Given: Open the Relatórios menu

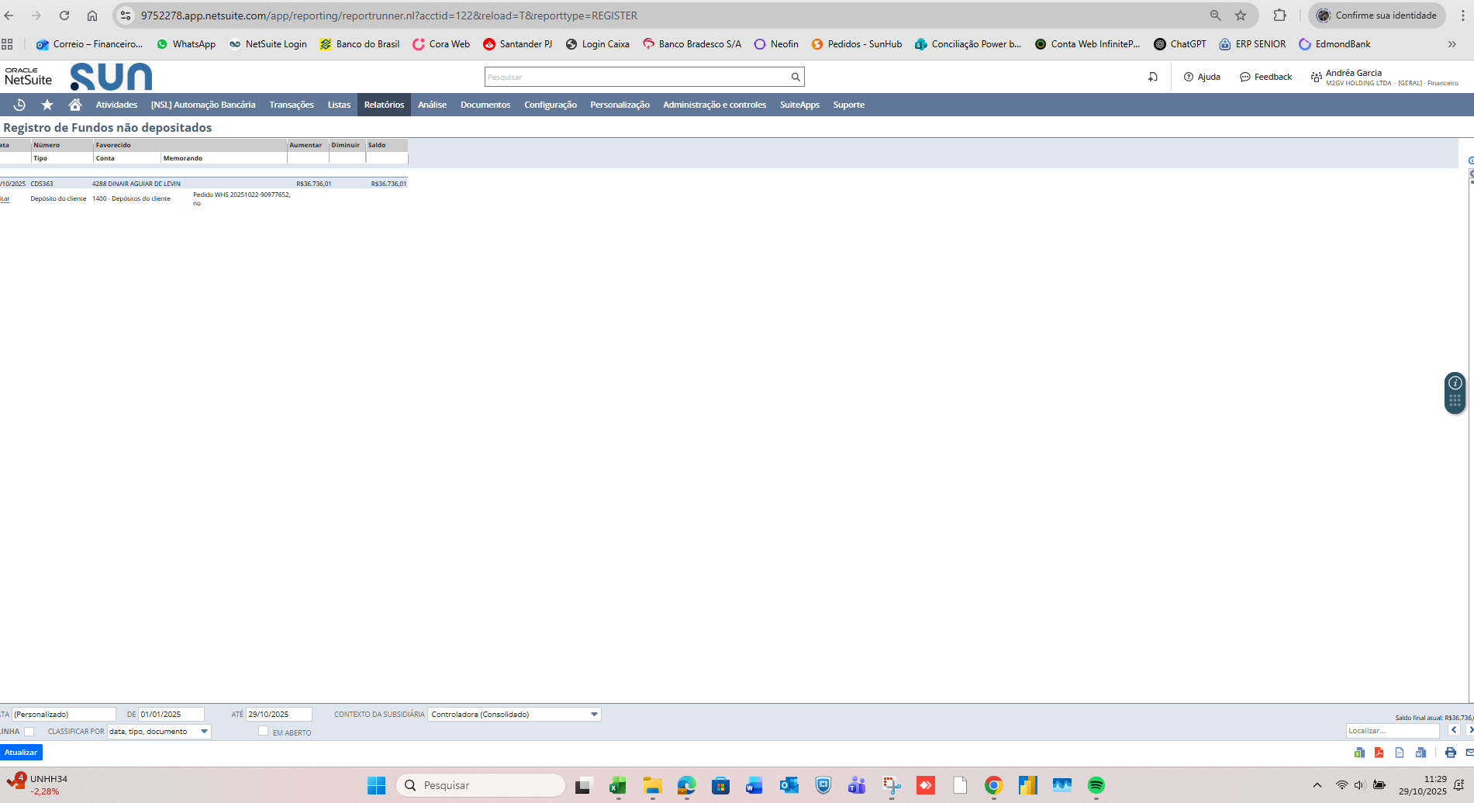Looking at the screenshot, I should 384,105.
